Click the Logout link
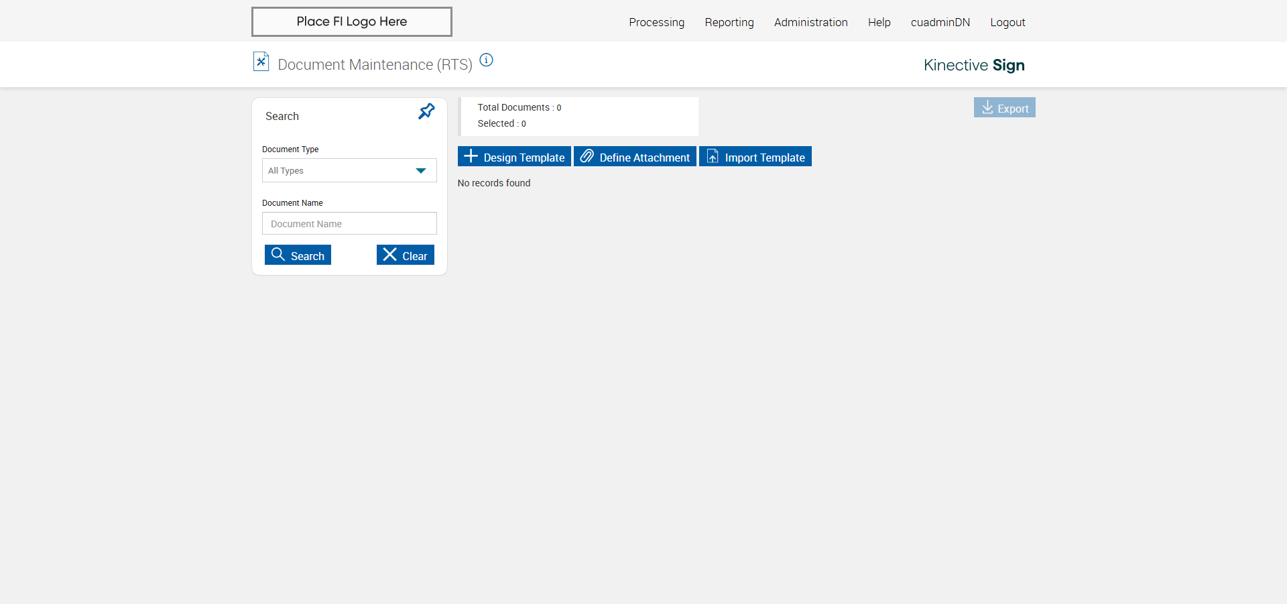Image resolution: width=1287 pixels, height=604 pixels. coord(1007,22)
